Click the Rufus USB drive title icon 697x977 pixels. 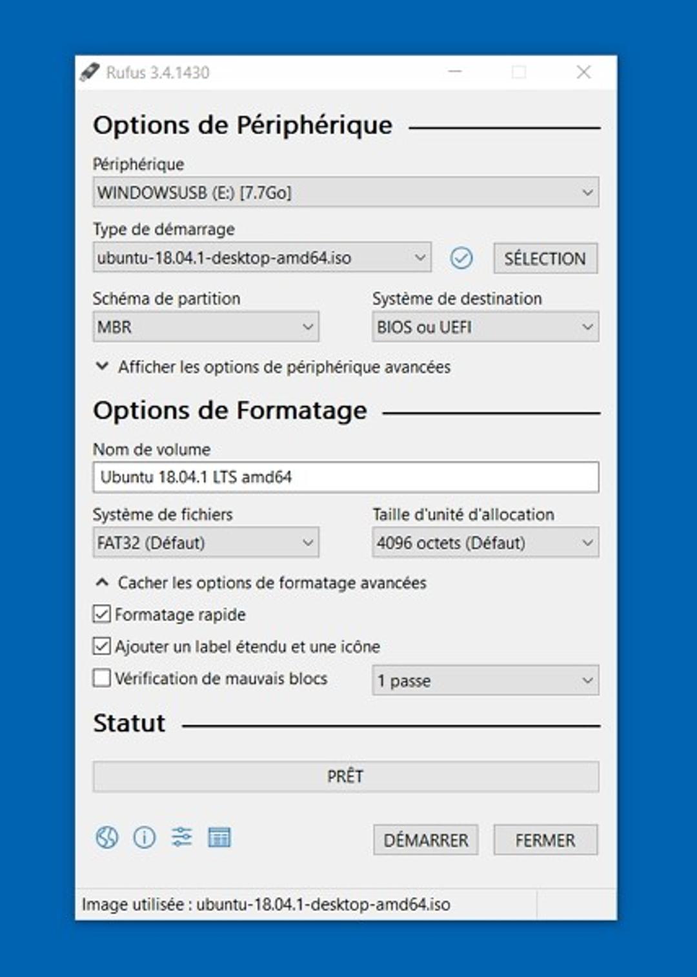[x=90, y=72]
